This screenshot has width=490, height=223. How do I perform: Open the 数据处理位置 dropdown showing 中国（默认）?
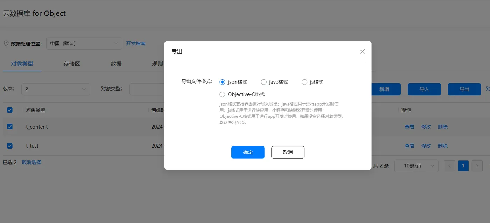tap(84, 44)
